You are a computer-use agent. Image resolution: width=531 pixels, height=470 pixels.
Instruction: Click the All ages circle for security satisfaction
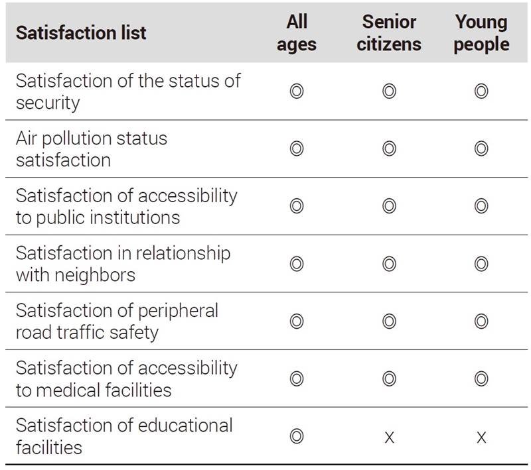coord(297,91)
